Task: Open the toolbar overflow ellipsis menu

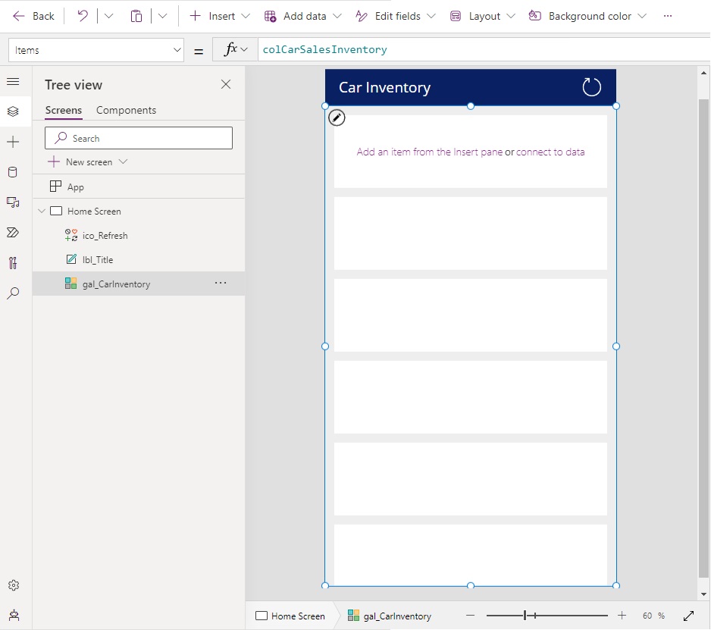Action: click(668, 17)
